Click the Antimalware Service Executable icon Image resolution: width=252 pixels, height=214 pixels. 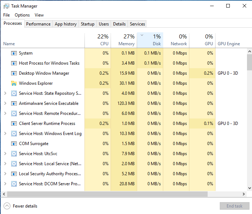(14, 103)
